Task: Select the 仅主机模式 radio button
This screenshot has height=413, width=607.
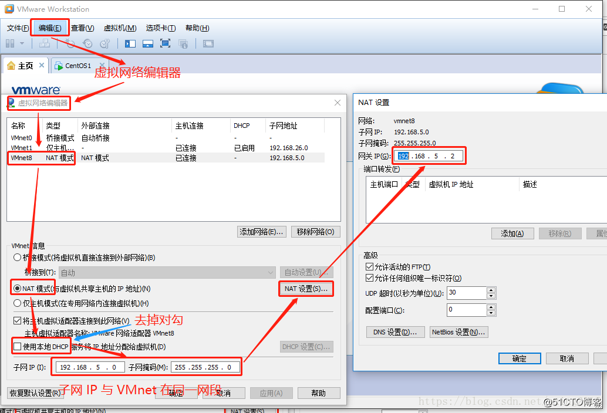Action: point(18,303)
